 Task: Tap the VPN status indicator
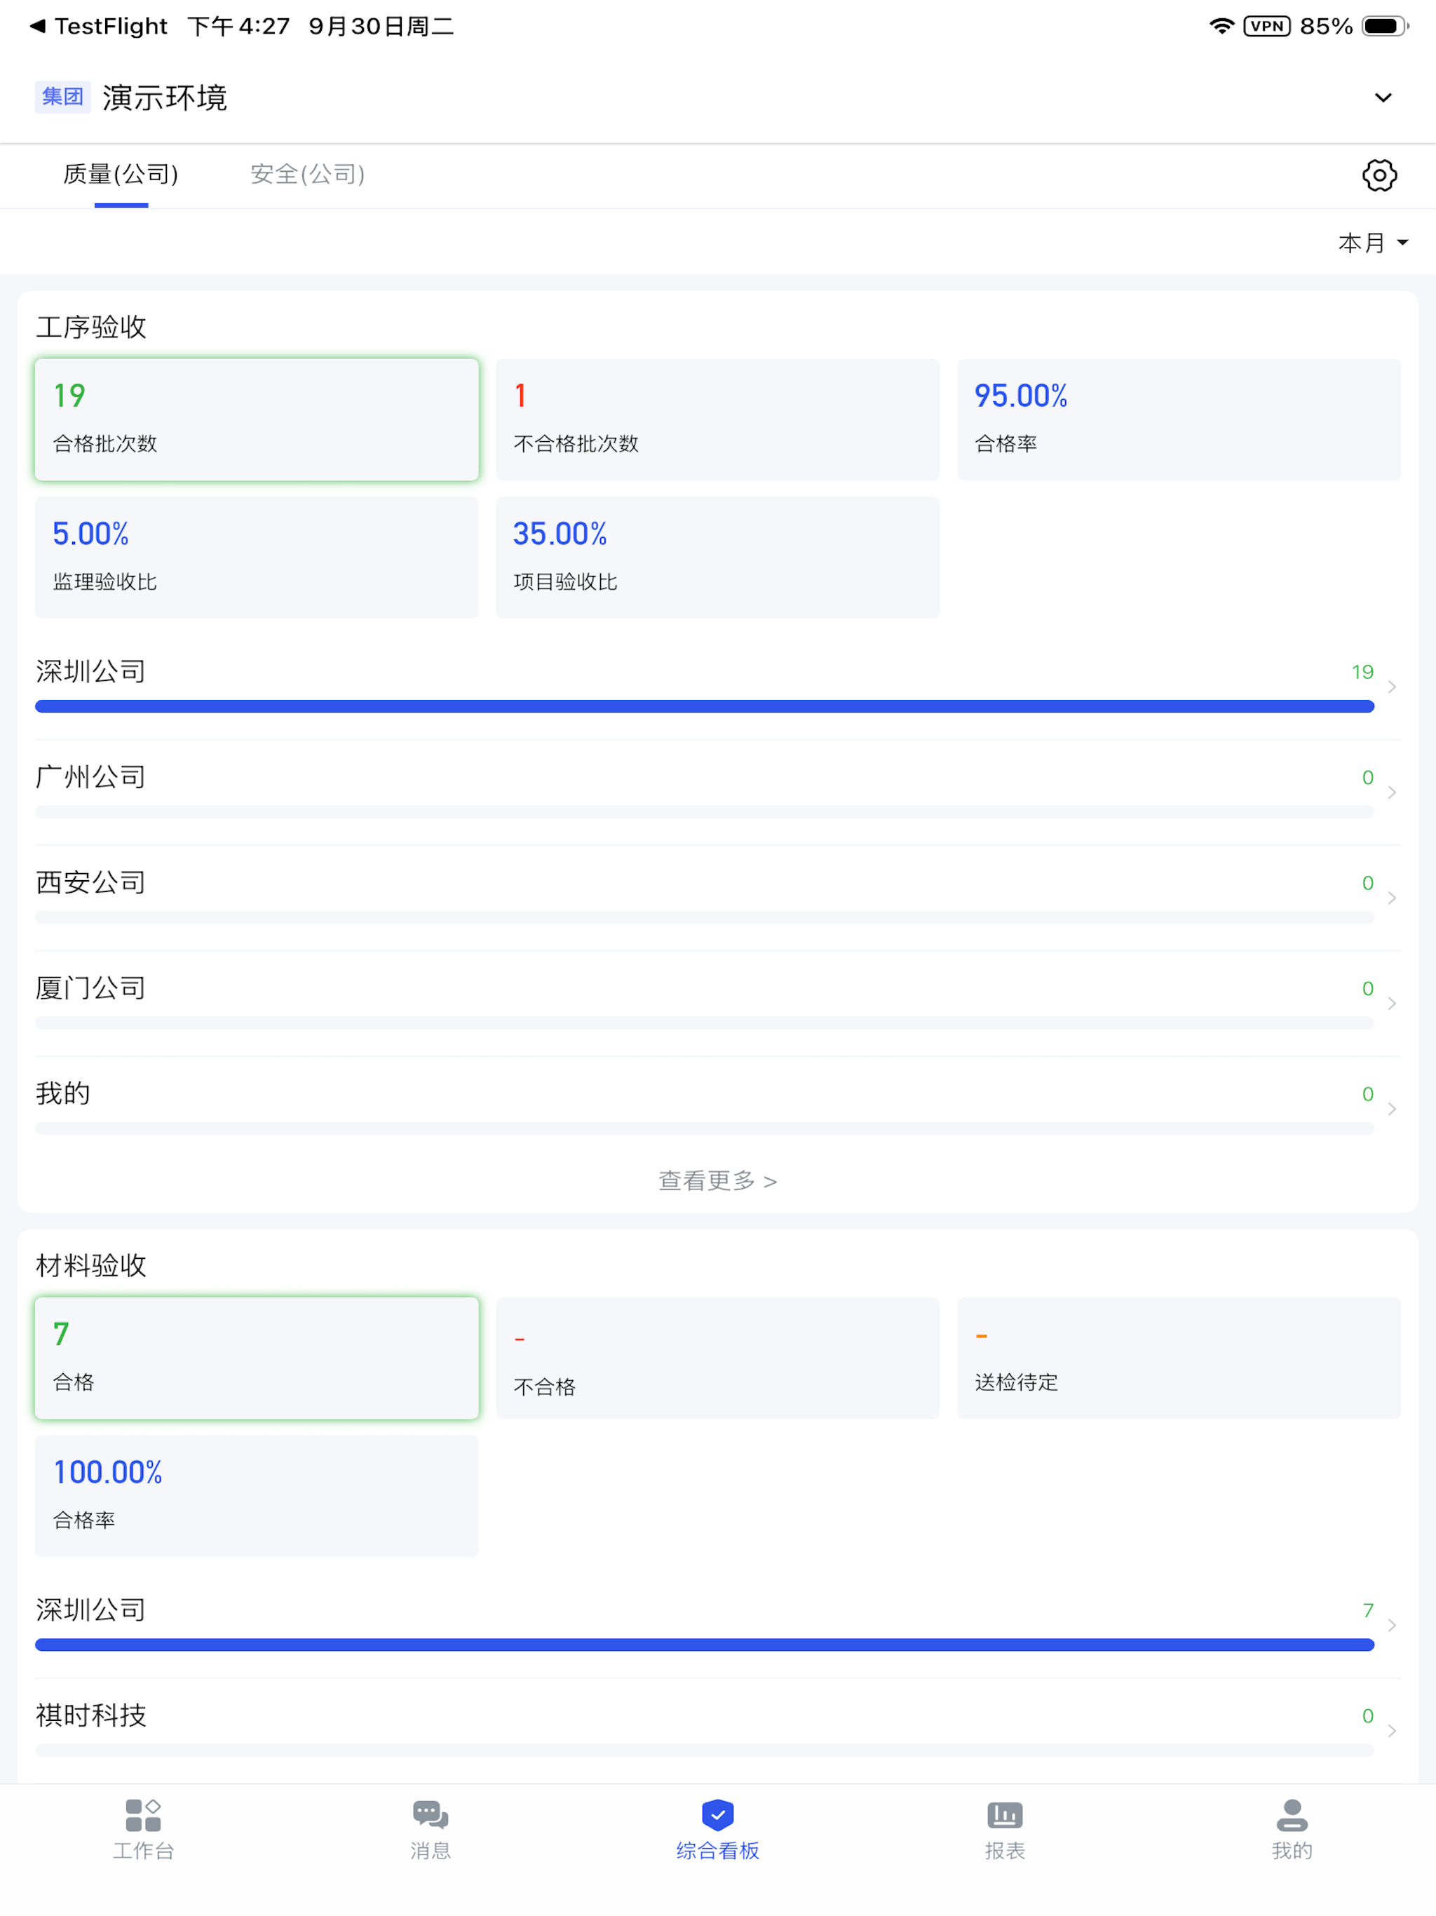1267,26
